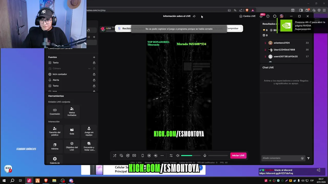Open the chat filter funnel icon
The image size is (328, 184).
[308, 158]
